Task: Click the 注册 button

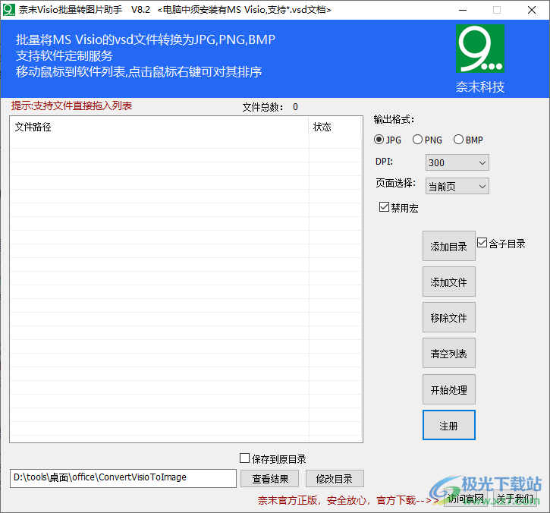Action: 448,425
